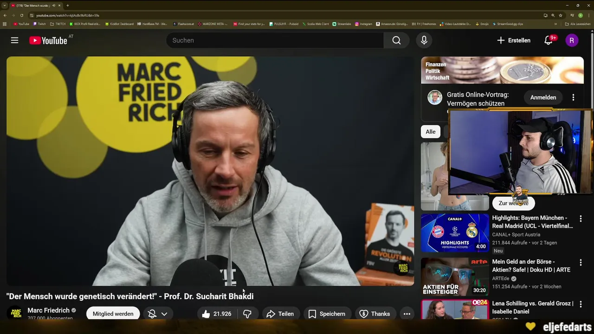Click the Gratis Online-Vortrag ad title
This screenshot has height=334, width=594.
(478, 99)
